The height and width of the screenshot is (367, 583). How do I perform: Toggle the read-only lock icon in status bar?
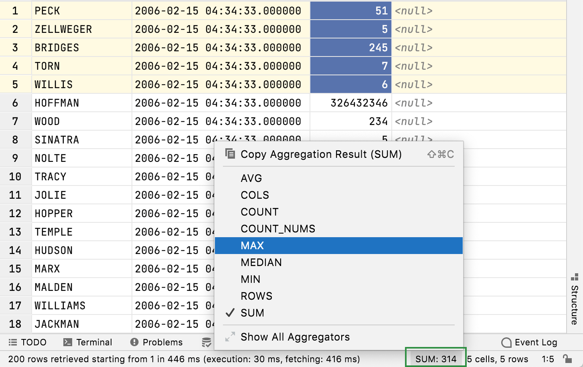[567, 359]
